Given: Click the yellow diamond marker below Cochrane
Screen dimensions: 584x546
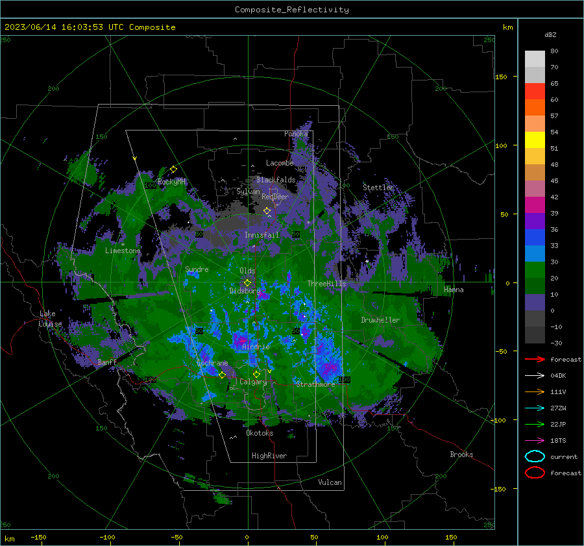Looking at the screenshot, I should (x=222, y=375).
